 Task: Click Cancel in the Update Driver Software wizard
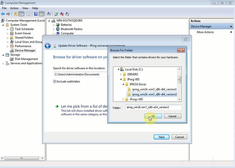click(x=179, y=137)
